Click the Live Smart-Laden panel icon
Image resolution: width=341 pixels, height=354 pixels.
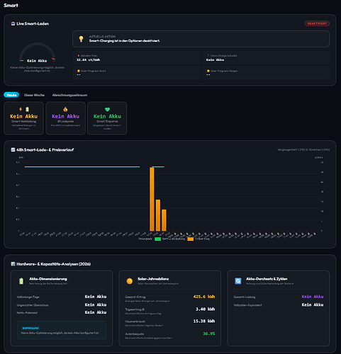pyautogui.click(x=13, y=23)
